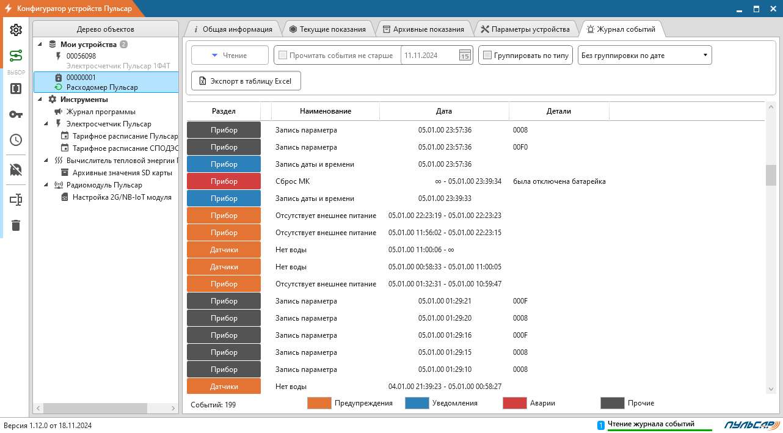Click red Прибор badge for Сброс МК

click(x=224, y=181)
